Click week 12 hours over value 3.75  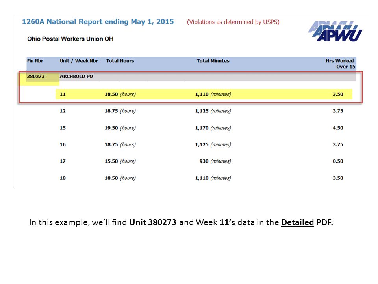(x=338, y=111)
